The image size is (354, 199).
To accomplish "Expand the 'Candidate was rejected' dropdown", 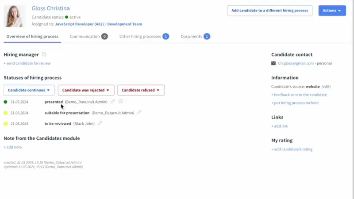I will (x=86, y=90).
